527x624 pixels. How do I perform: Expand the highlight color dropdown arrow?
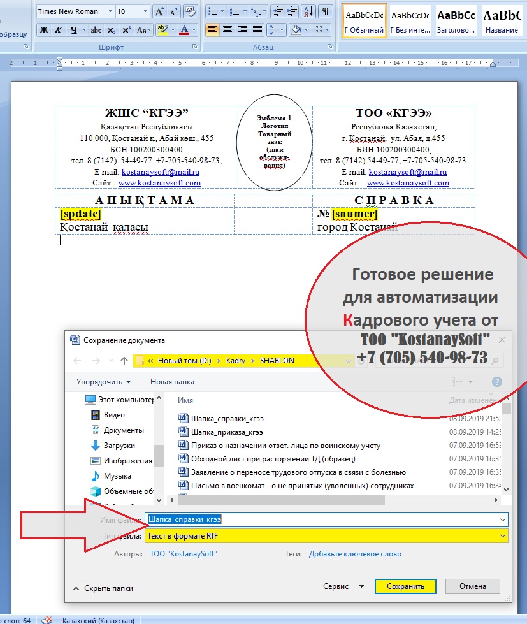pos(173,30)
